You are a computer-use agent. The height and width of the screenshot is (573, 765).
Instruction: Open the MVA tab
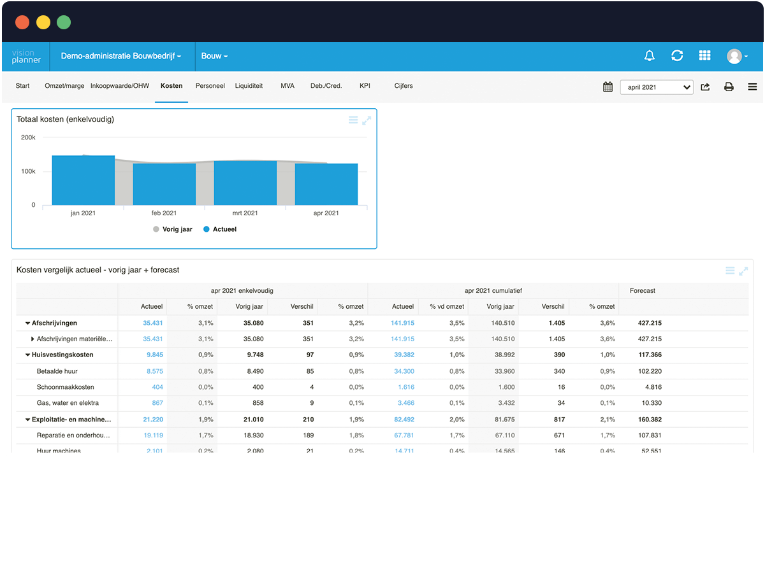(x=288, y=86)
